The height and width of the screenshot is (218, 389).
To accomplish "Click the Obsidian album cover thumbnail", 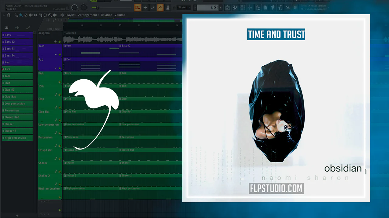I will click(276, 108).
